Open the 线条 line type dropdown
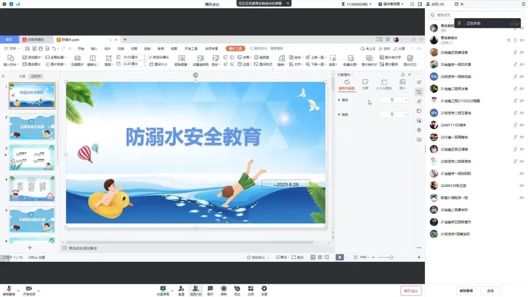528x297 pixels. pos(394,114)
